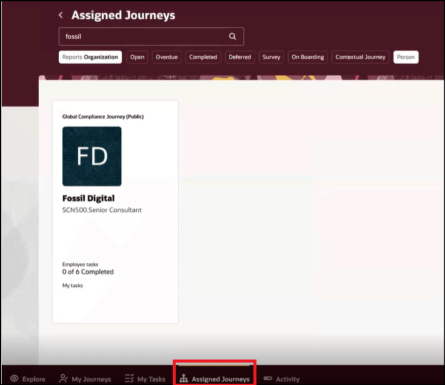Toggle the Deferred filter chip
445x385 pixels.
tap(240, 57)
